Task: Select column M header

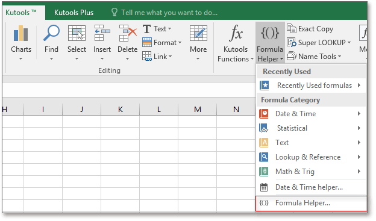Action: pyautogui.click(x=198, y=110)
